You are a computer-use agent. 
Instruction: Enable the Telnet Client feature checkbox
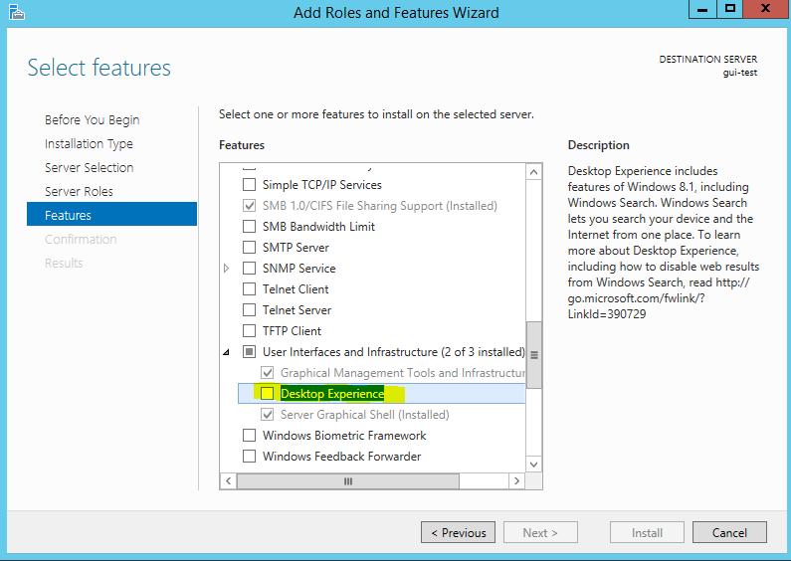point(250,289)
